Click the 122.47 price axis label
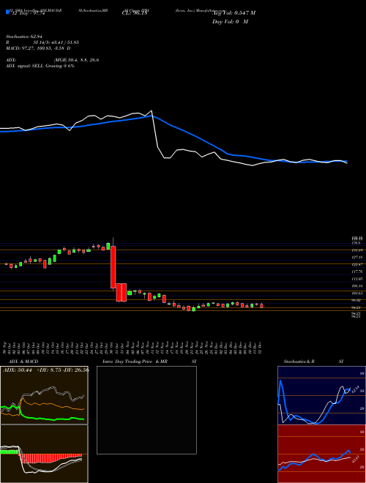The height and width of the screenshot is (483, 366). 356,264
